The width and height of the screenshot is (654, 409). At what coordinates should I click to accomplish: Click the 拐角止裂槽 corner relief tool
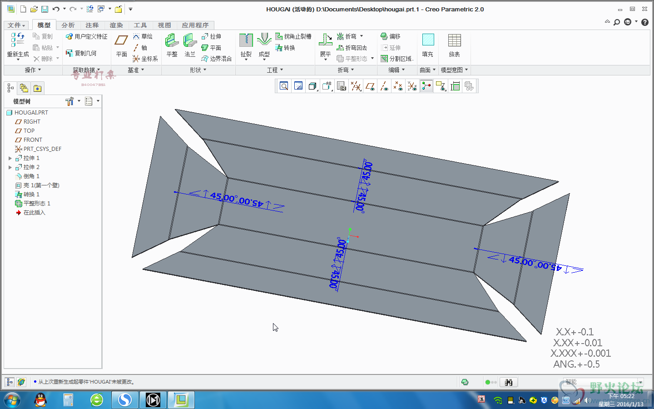tap(293, 36)
